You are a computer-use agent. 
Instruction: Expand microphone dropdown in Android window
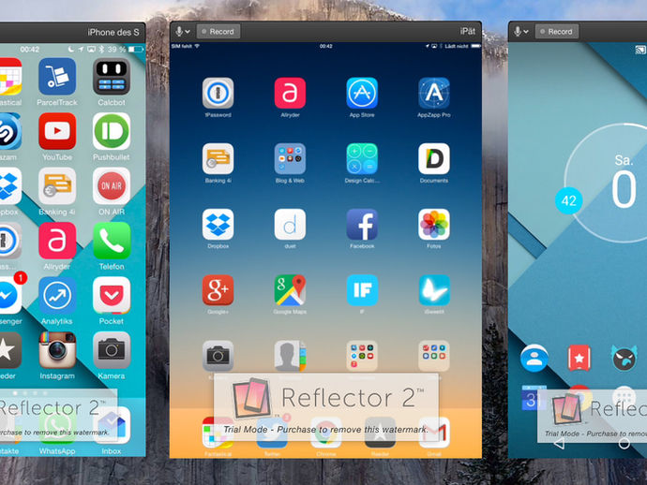pyautogui.click(x=521, y=31)
